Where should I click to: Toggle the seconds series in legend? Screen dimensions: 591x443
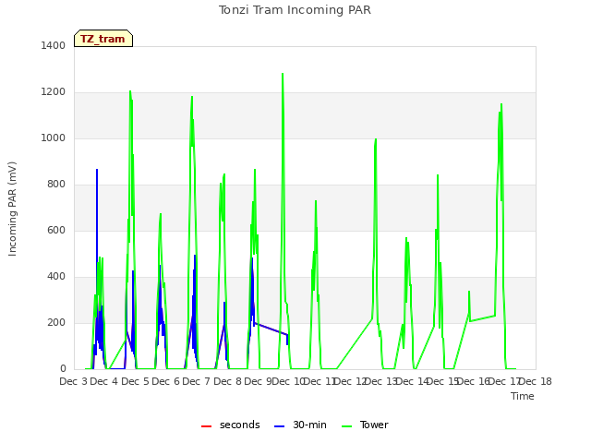(231, 425)
